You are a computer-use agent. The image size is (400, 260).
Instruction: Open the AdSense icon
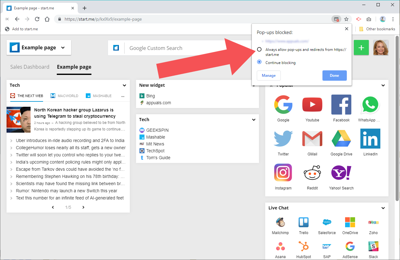(350, 246)
